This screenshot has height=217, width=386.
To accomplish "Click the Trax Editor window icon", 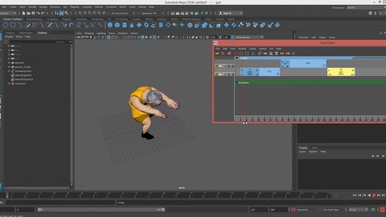I will 216,43.
